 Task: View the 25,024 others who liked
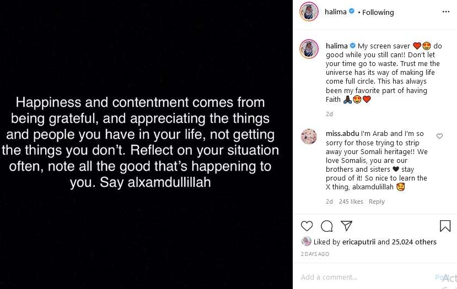click(414, 242)
